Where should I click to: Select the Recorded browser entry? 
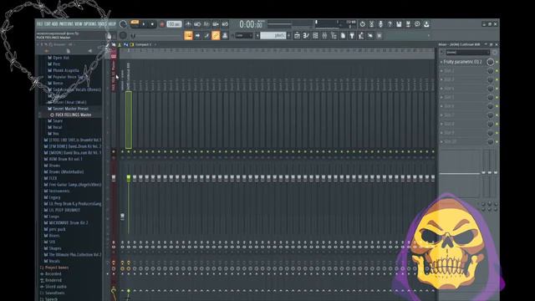pyautogui.click(x=53, y=274)
